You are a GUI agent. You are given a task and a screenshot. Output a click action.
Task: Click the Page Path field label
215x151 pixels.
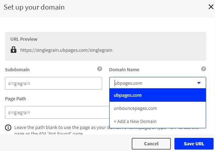pos(15,99)
